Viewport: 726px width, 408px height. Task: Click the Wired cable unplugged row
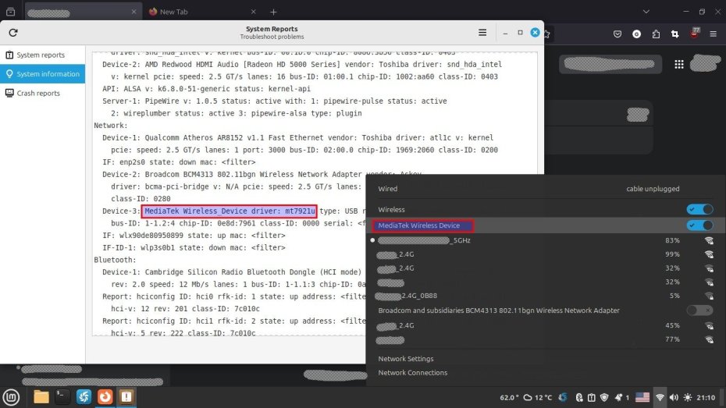pos(546,189)
